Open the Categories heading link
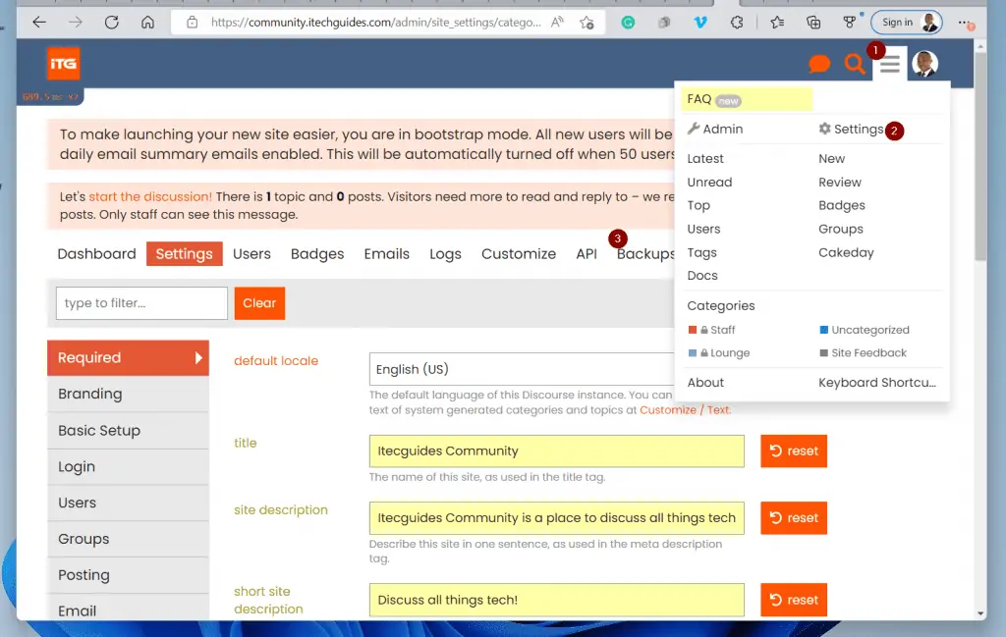 coord(721,305)
